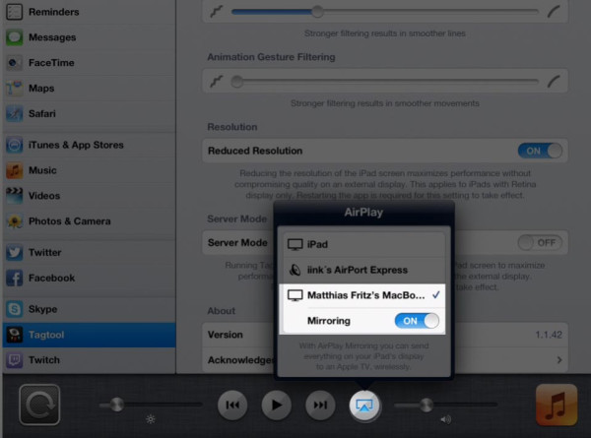The width and height of the screenshot is (591, 438).
Task: Skip to the next track
Action: coord(319,405)
